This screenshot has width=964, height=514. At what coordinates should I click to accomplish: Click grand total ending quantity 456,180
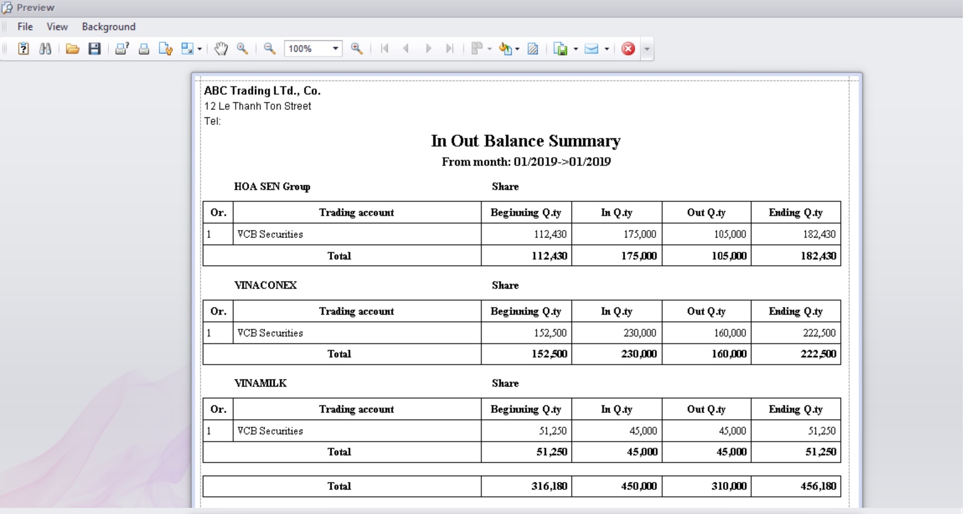818,486
